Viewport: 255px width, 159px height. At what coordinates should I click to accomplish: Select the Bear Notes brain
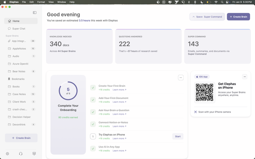pos(21,71)
